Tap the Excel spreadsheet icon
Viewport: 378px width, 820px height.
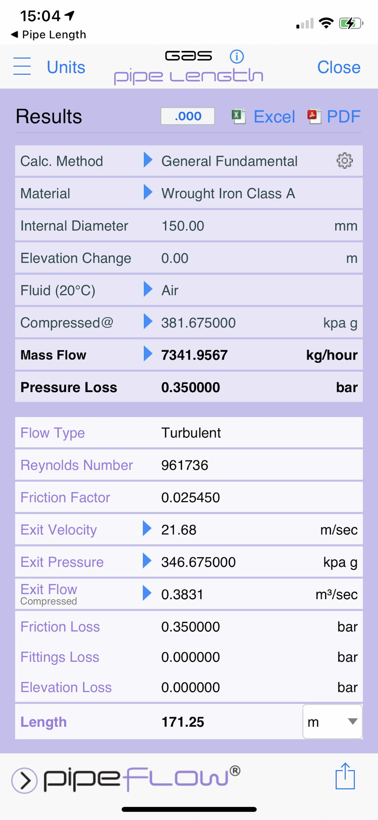coord(239,116)
